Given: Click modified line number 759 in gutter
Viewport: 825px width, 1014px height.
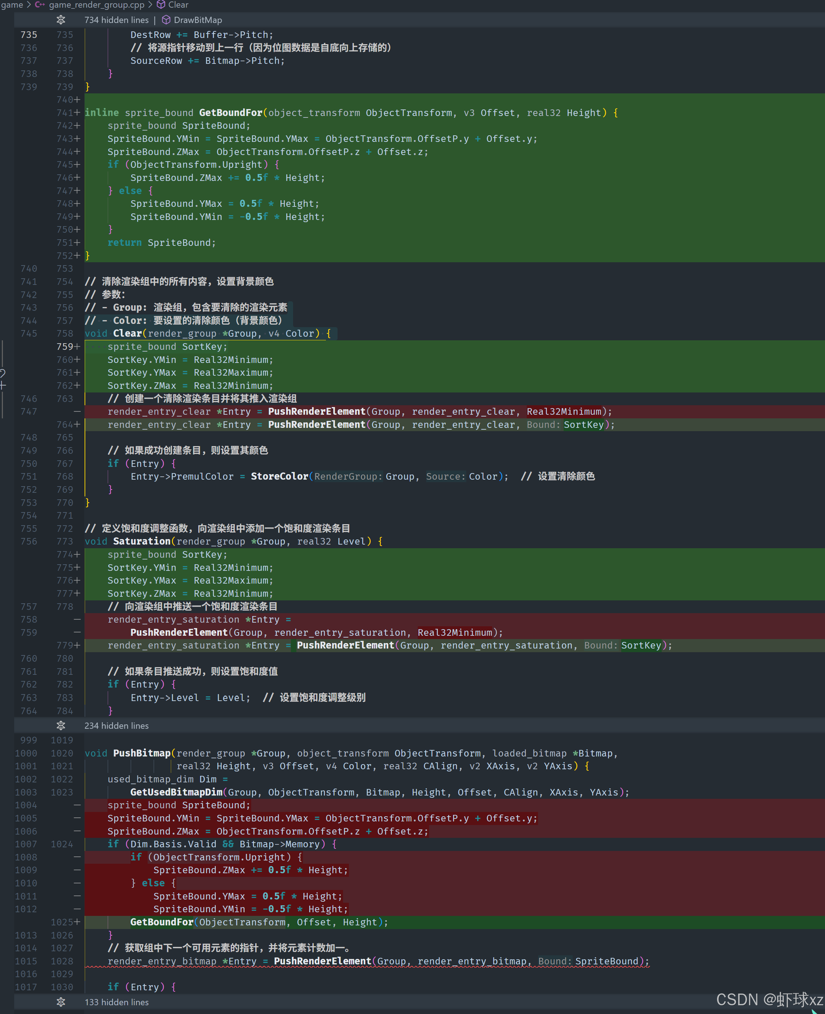Looking at the screenshot, I should click(x=65, y=347).
